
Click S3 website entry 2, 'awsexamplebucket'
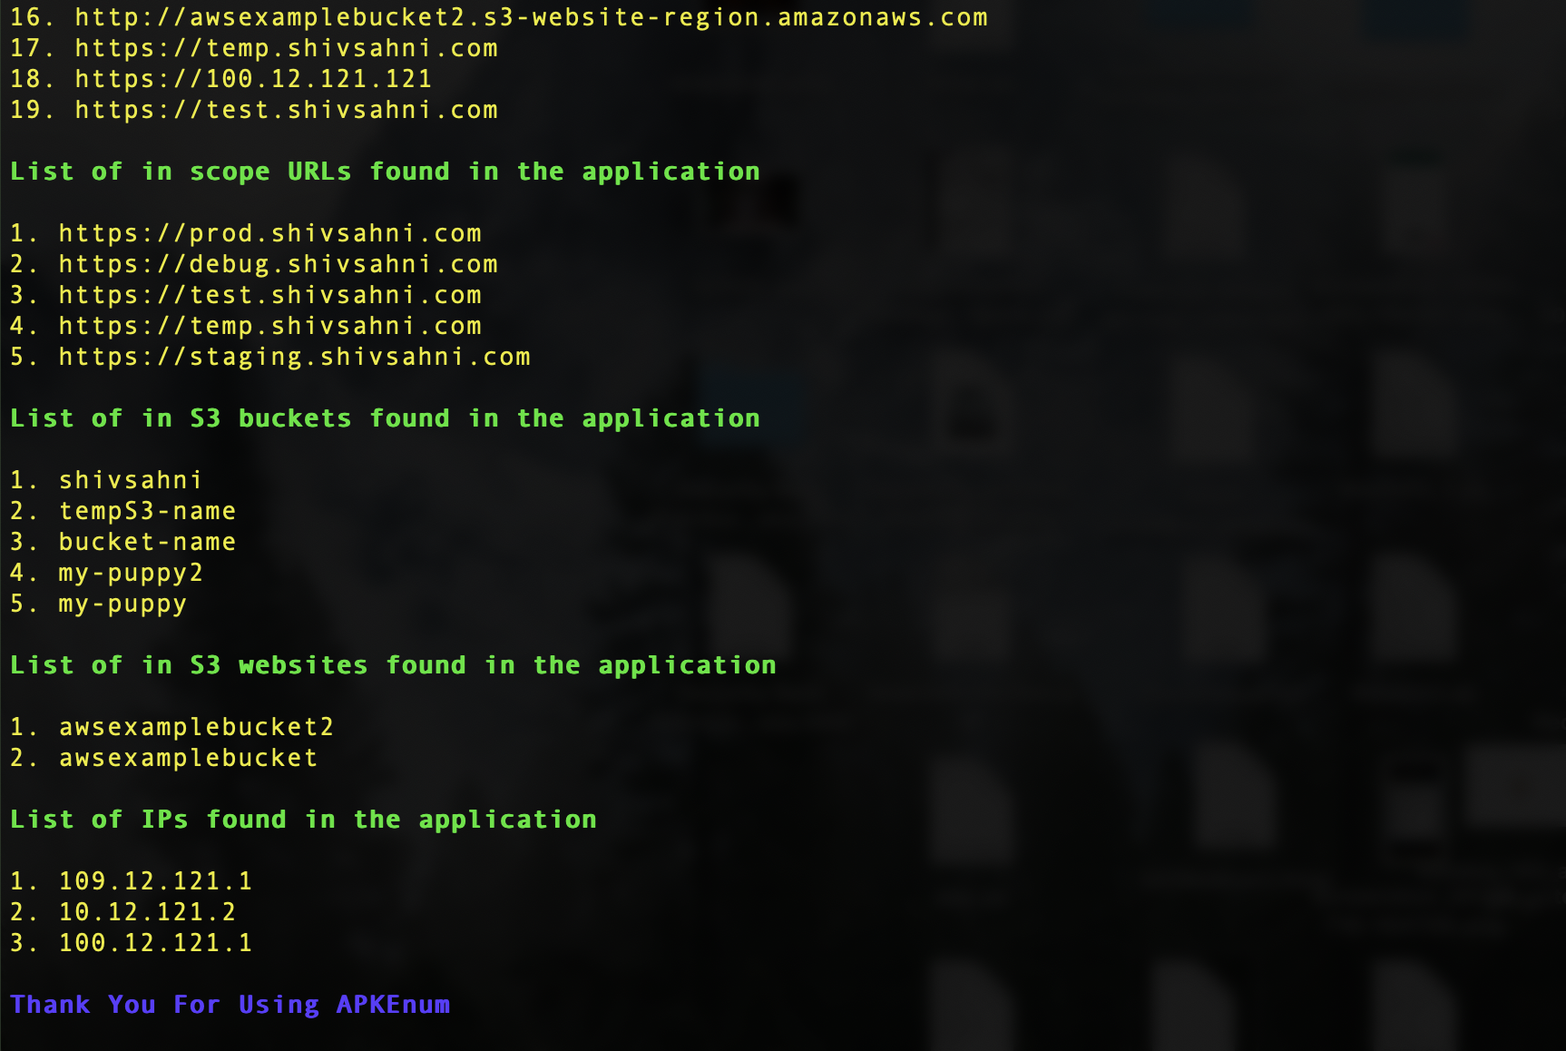point(188,759)
